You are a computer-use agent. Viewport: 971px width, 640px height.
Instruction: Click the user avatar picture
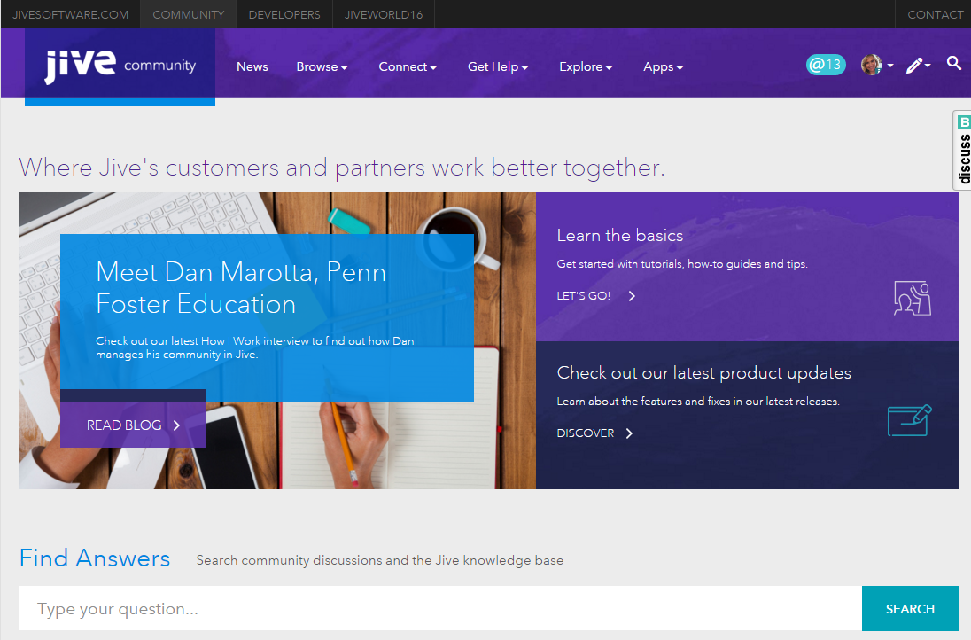872,65
